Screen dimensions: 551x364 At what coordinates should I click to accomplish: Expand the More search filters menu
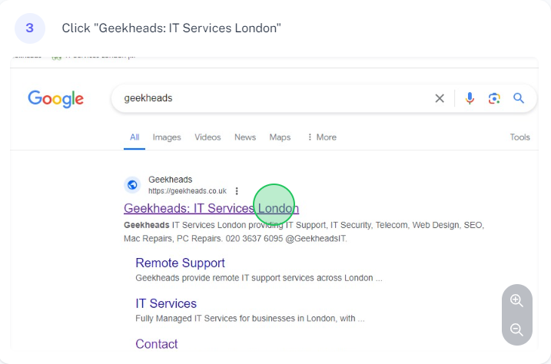pos(322,137)
